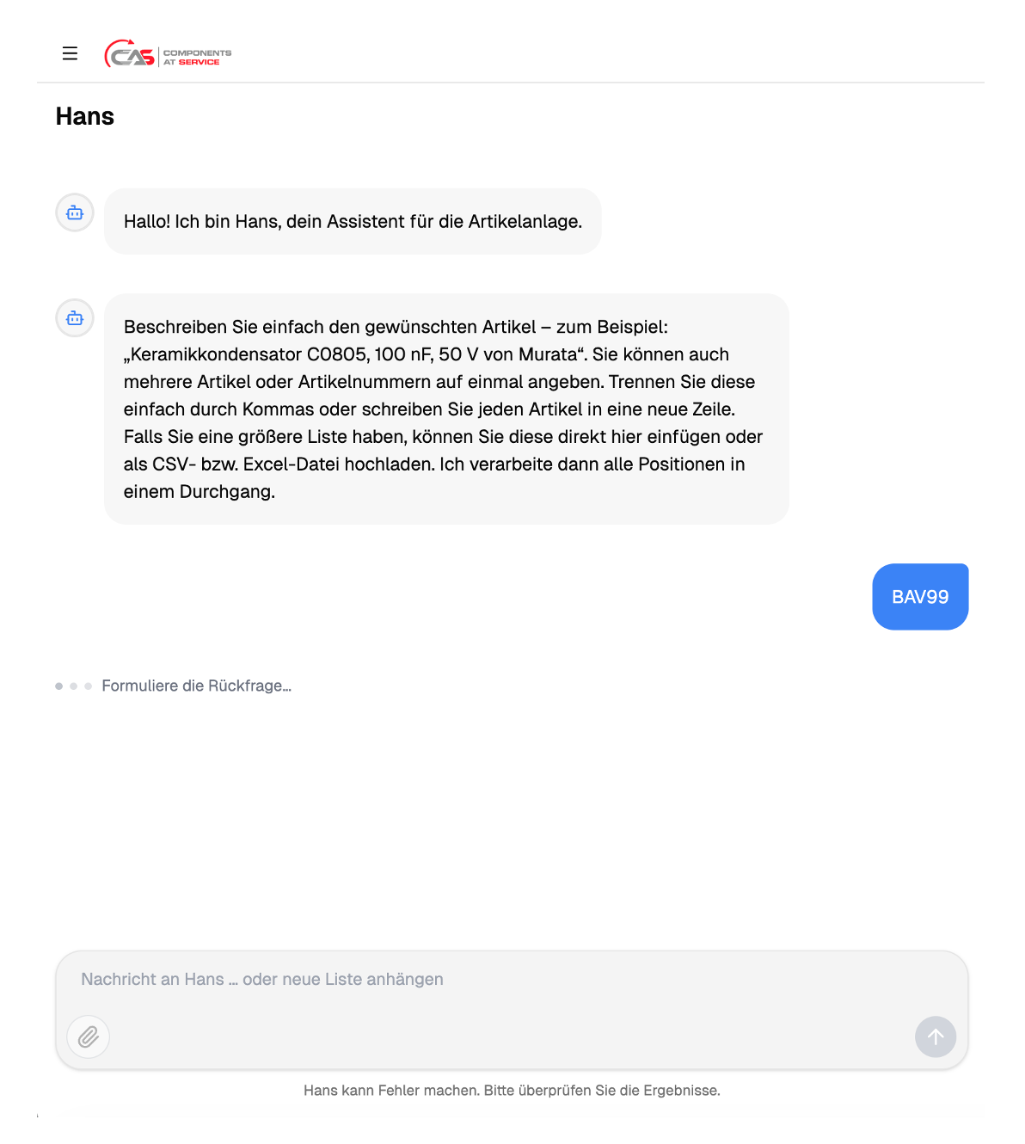This screenshot has height=1144, width=1025.
Task: Click the robot avatar beside the greeting message
Action: click(x=75, y=212)
